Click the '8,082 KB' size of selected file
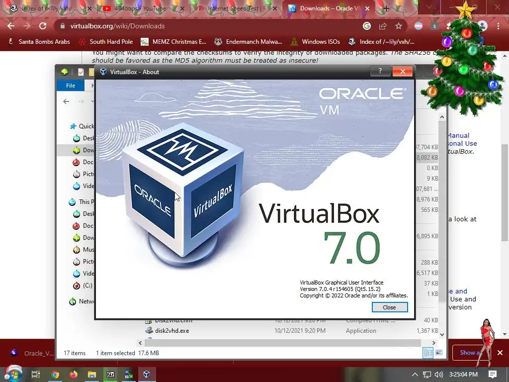Viewport: 509px width, 382px height. (x=427, y=158)
